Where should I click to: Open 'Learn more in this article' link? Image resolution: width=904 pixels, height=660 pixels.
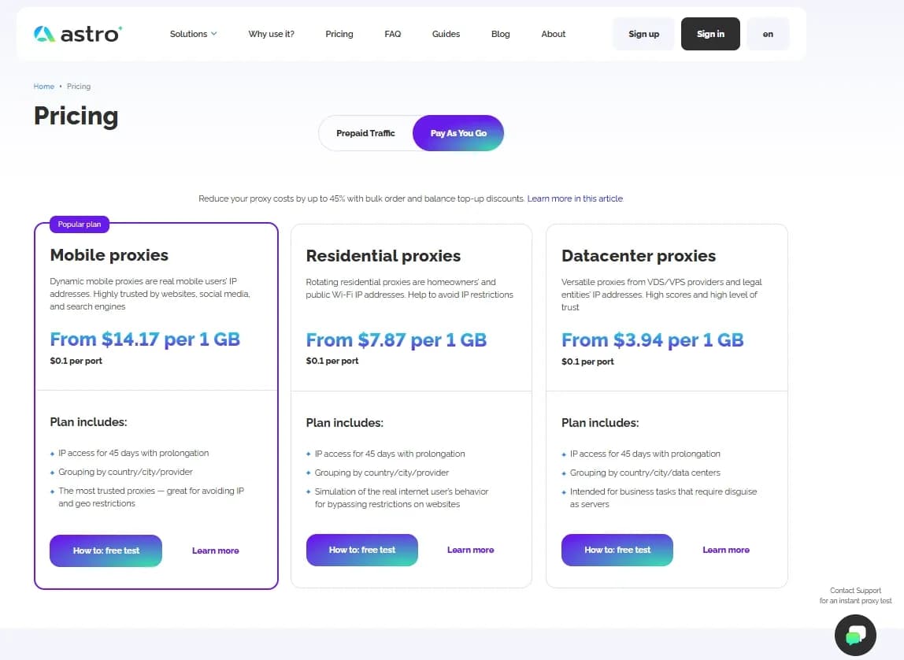pyautogui.click(x=575, y=198)
